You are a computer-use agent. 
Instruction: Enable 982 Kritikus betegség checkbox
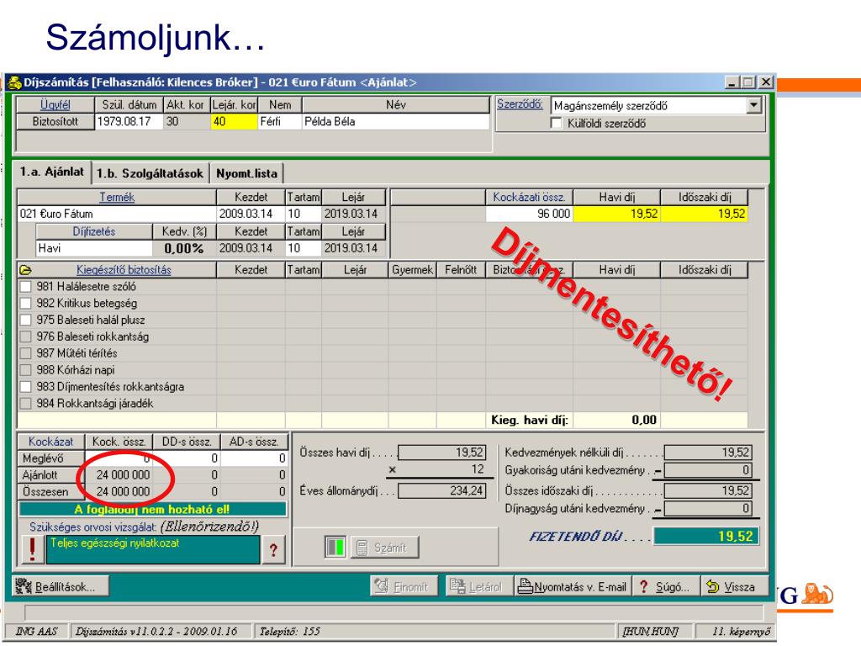click(x=25, y=303)
